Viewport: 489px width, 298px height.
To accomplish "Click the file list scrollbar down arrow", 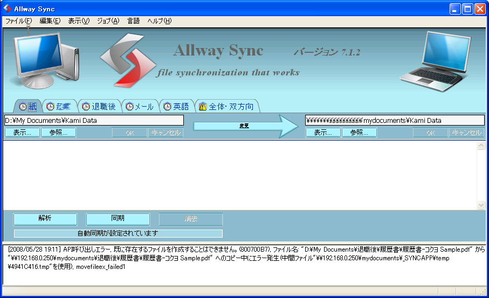I will 481,205.
